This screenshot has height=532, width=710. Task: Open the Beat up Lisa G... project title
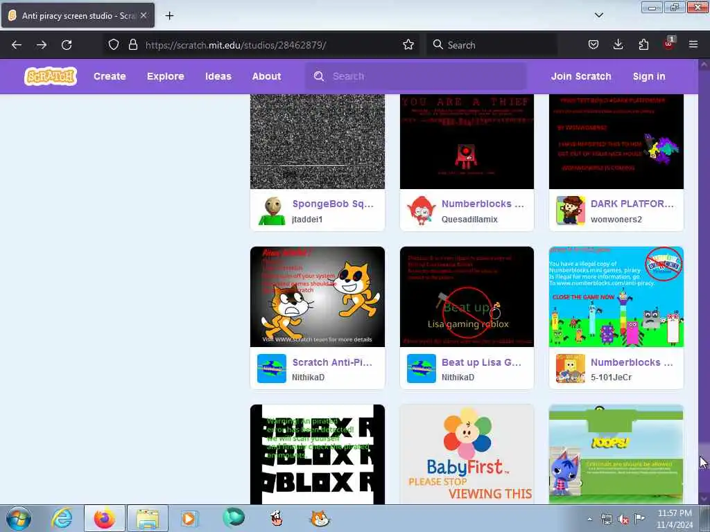[x=481, y=362]
